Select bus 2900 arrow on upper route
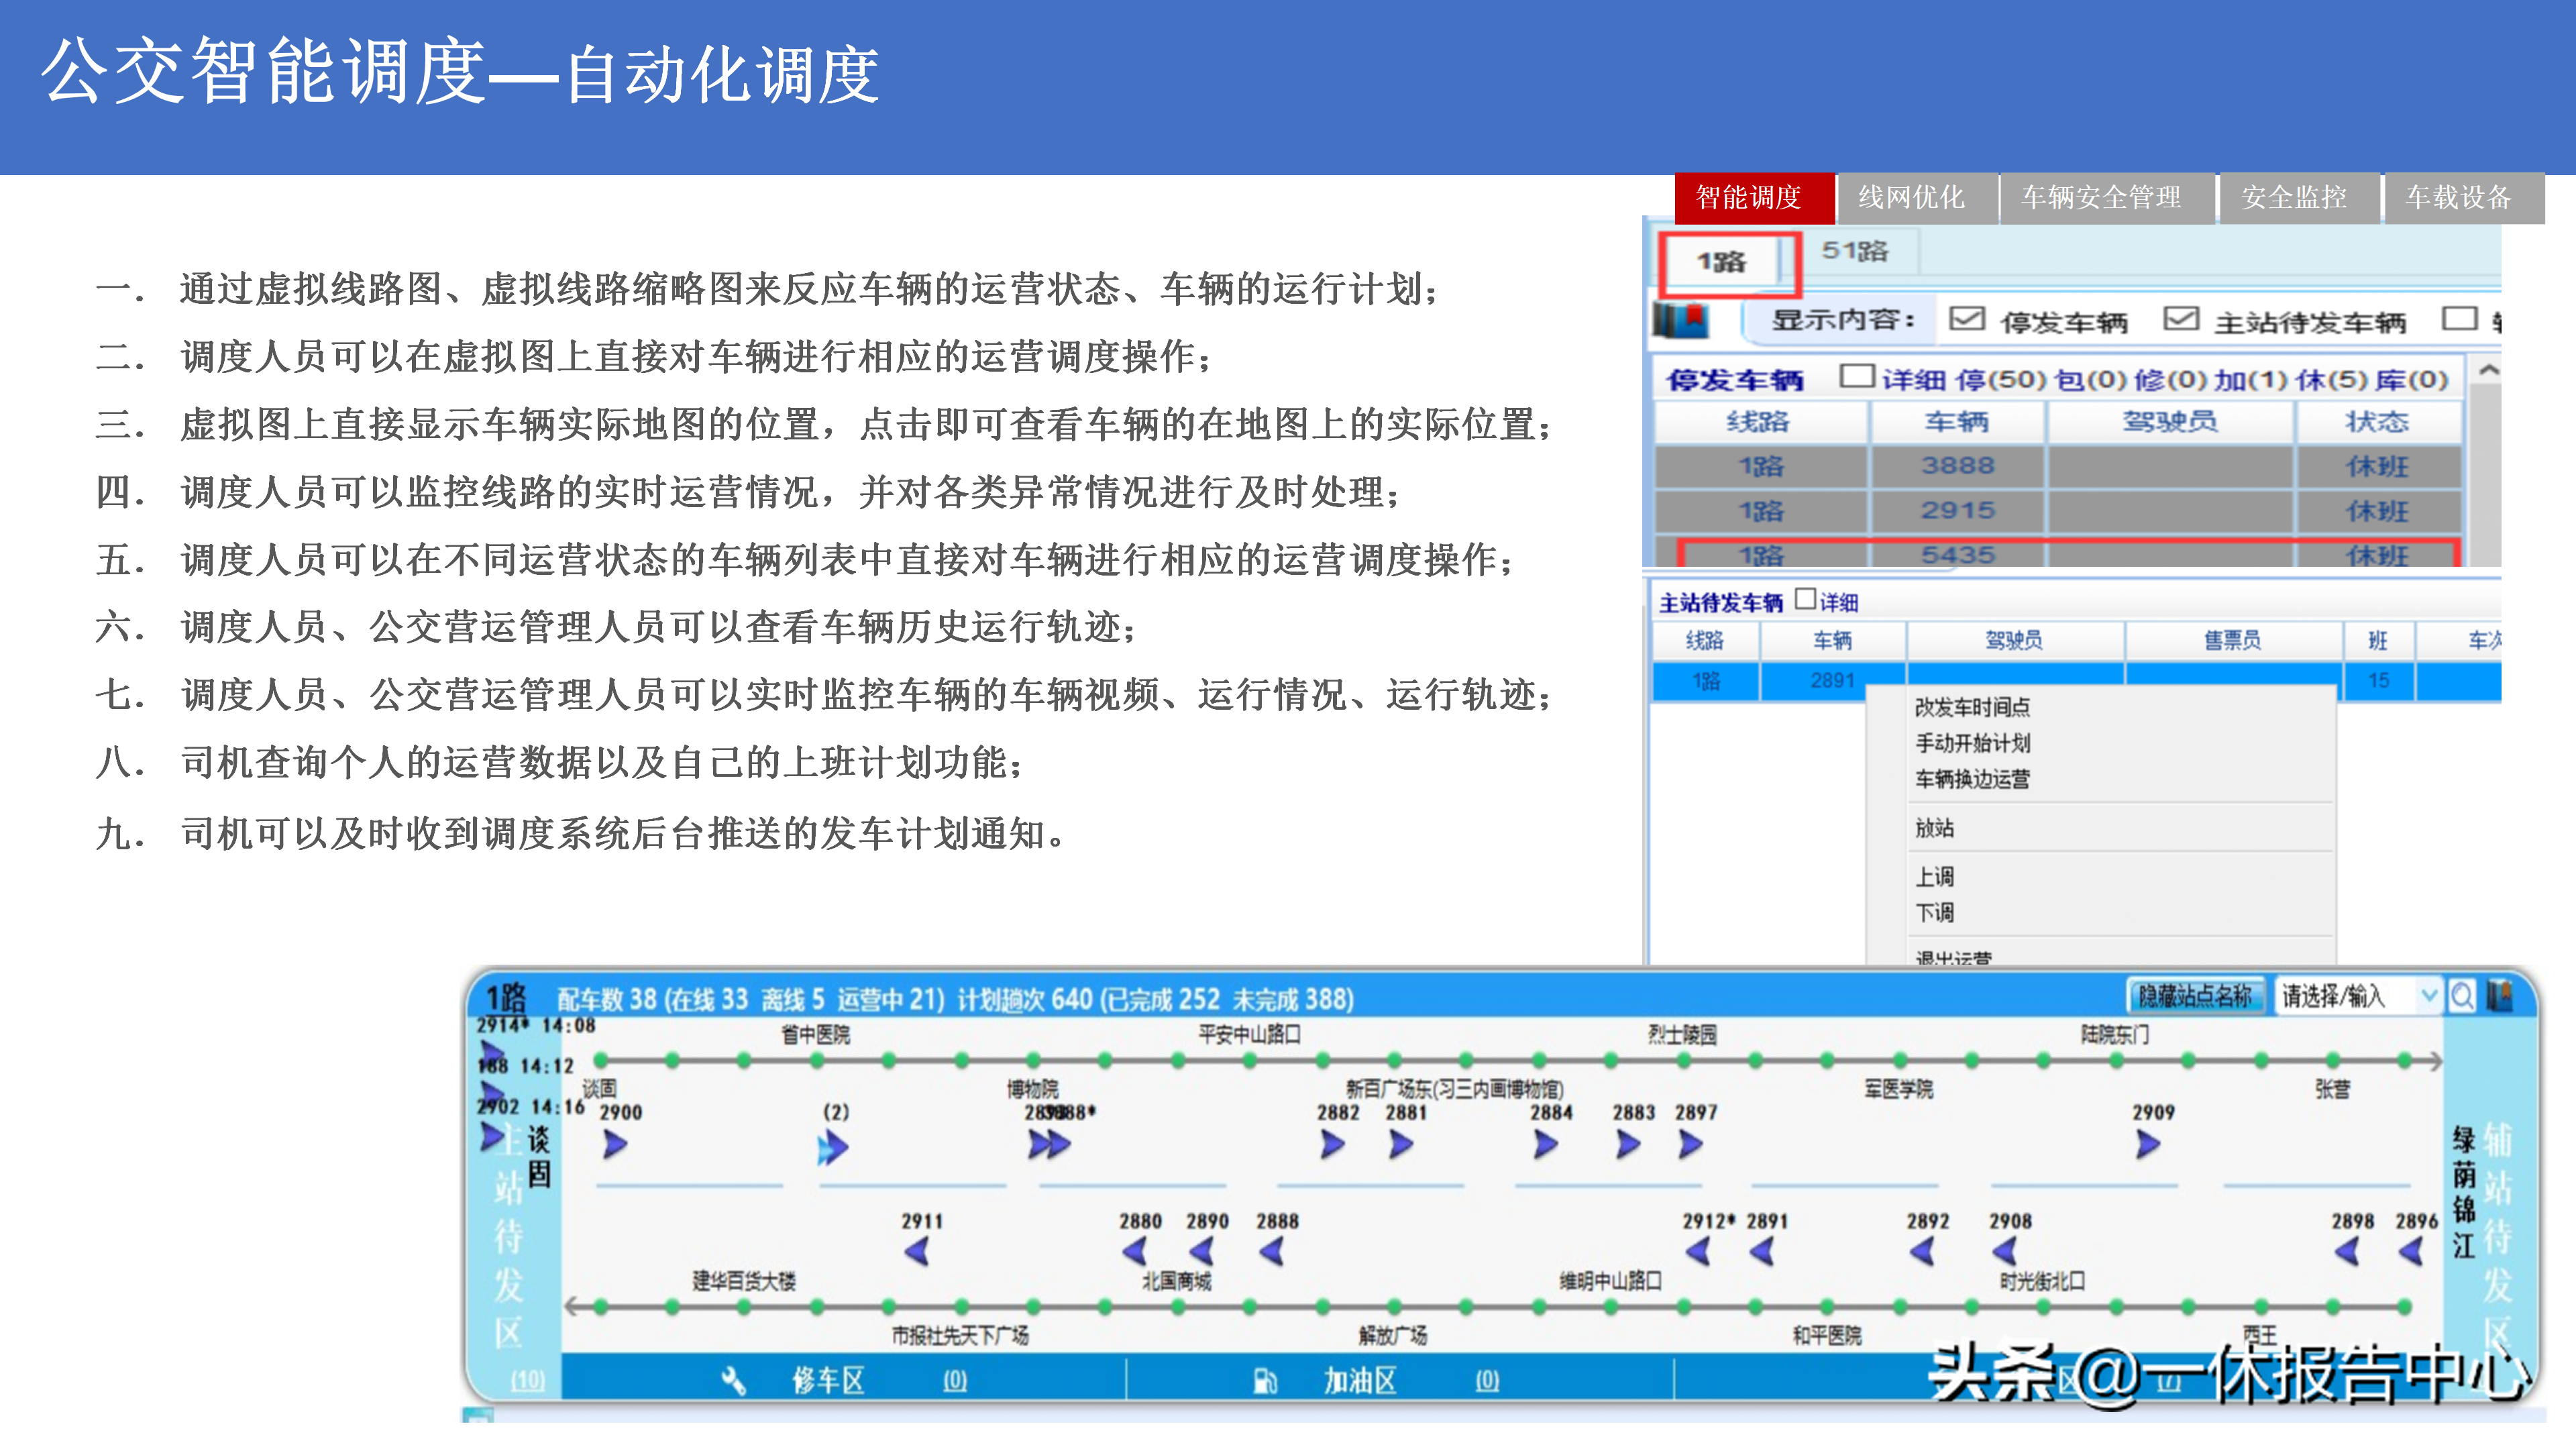Screen dimensions: 2576x1449 [615, 1144]
